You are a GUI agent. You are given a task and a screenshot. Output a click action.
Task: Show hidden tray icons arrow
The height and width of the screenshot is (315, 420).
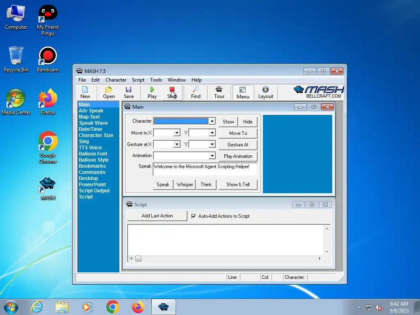tap(358, 307)
